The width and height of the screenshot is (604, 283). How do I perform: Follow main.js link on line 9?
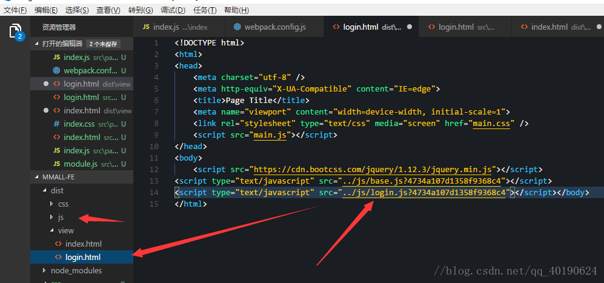point(270,135)
